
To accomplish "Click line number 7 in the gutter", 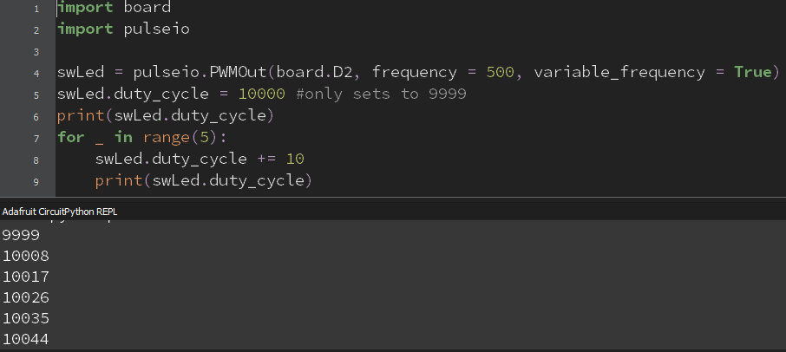I will 36,139.
